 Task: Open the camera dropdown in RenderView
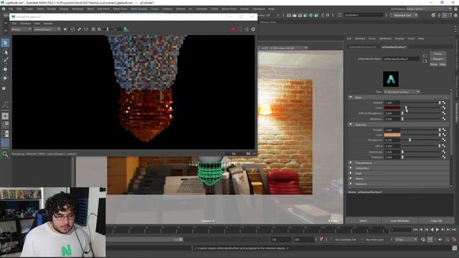[x=47, y=29]
